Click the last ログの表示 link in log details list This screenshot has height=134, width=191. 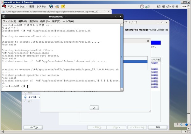click(x=154, y=87)
